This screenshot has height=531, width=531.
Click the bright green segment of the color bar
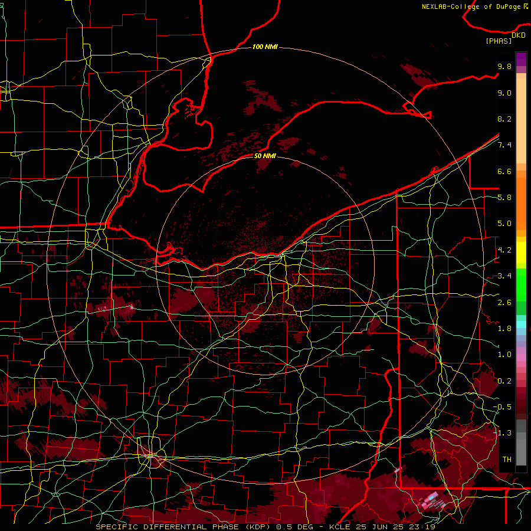coord(521,284)
